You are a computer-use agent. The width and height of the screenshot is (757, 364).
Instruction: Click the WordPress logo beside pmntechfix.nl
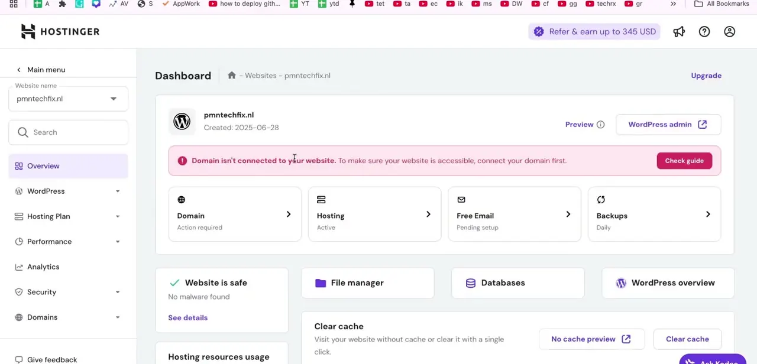click(182, 121)
